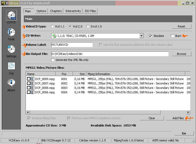The width and height of the screenshot is (196, 144).
Task: Select the Svcd 1.0 radio button
Action: coord(88,26)
